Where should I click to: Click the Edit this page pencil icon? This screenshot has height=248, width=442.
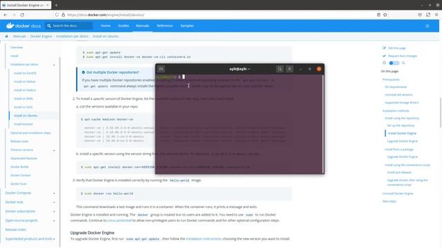click(384, 48)
